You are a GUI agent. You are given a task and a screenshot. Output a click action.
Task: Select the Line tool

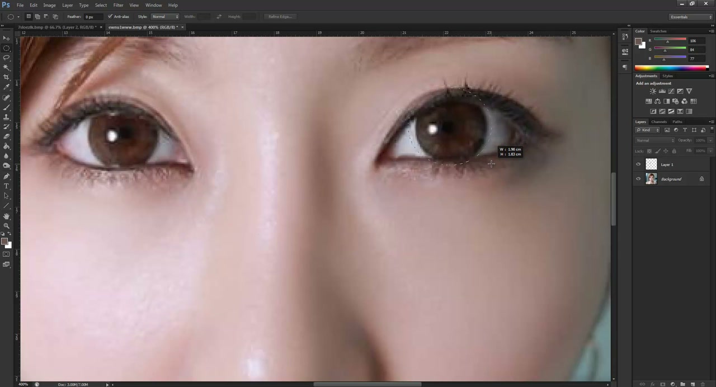[x=6, y=206]
